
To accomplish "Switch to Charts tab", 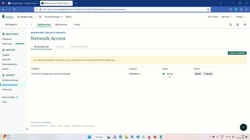I will (77, 24).
